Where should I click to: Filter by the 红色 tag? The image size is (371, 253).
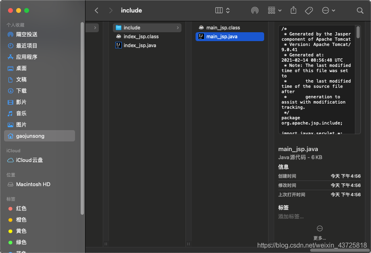coord(40,208)
